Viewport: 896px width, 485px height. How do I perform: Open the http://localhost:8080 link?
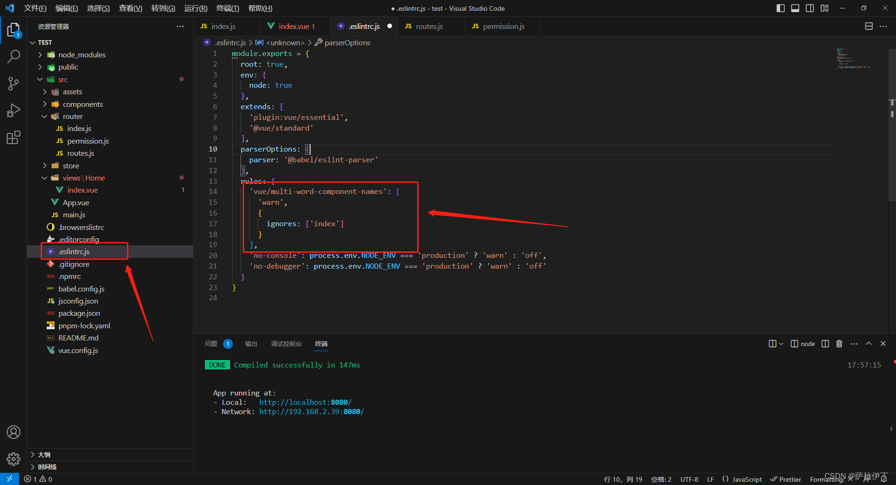click(x=305, y=402)
